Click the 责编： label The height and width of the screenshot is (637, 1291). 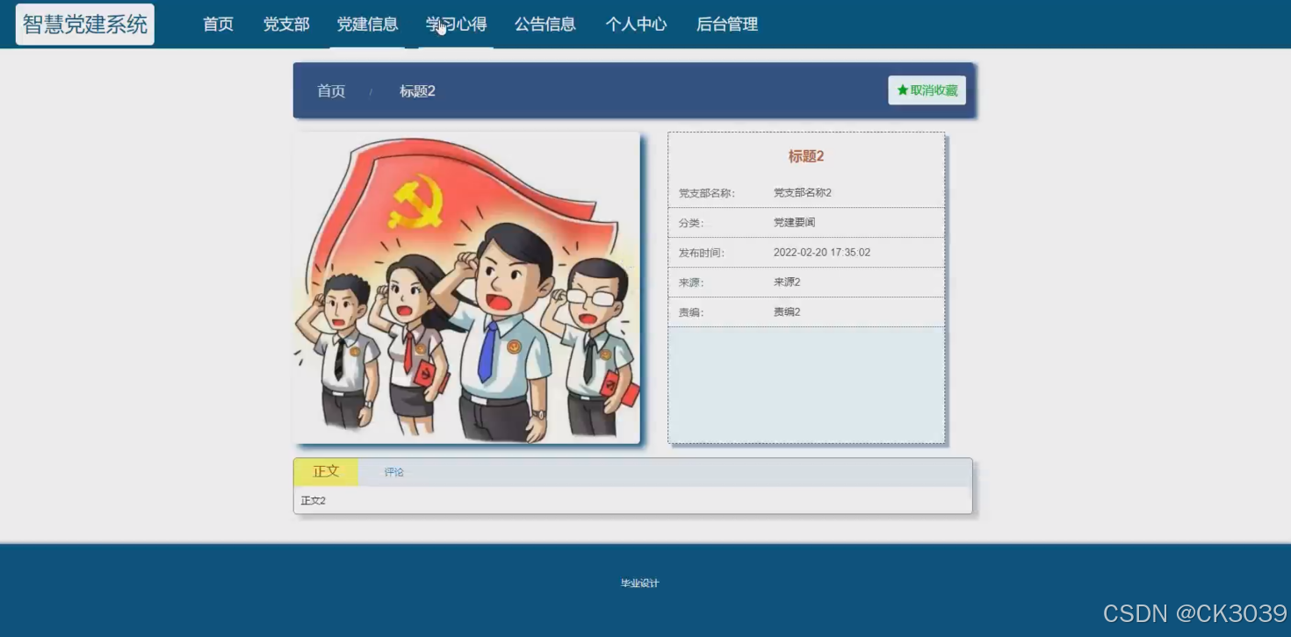(691, 312)
